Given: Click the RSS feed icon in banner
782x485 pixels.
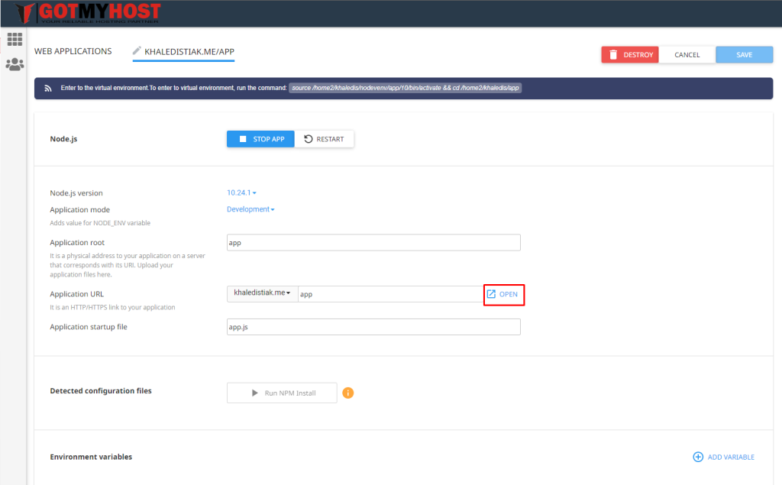Looking at the screenshot, I should [47, 88].
